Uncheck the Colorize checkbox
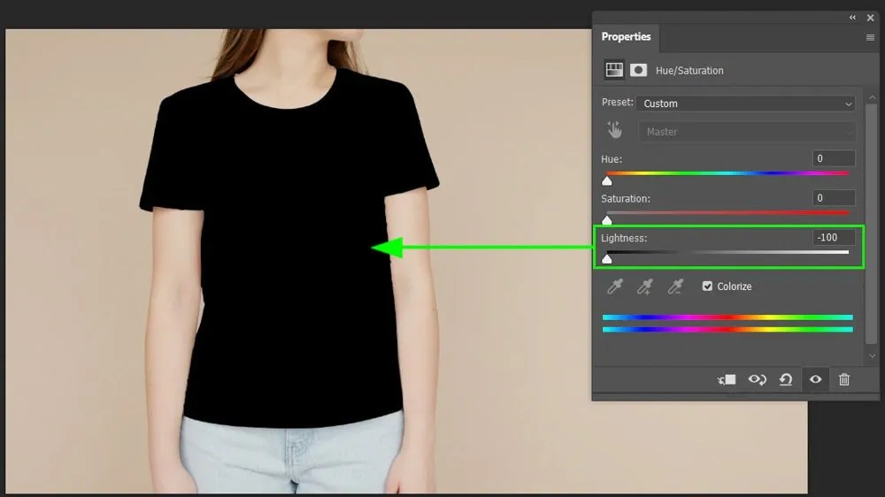The width and height of the screenshot is (885, 497). point(707,287)
